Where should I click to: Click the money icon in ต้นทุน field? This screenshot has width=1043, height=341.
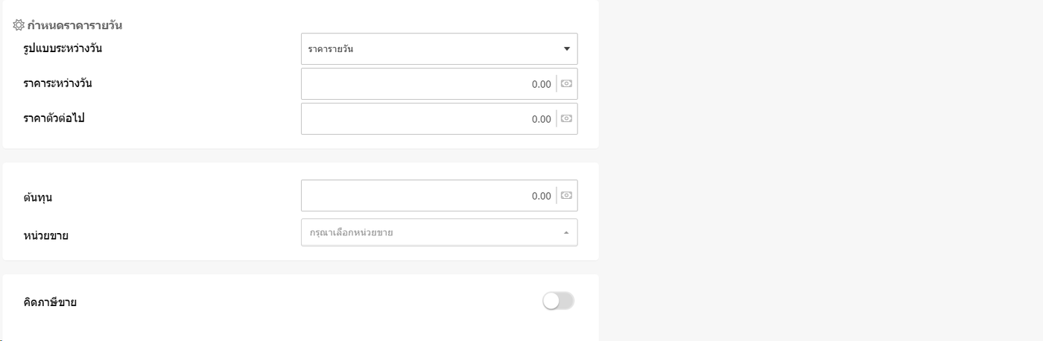pos(566,196)
